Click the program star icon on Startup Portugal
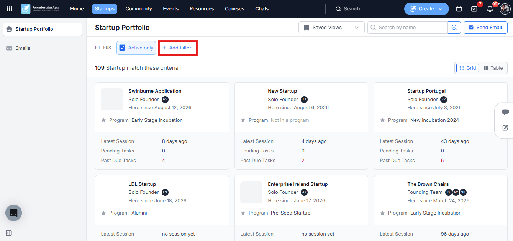513x241 pixels. pyautogui.click(x=382, y=120)
